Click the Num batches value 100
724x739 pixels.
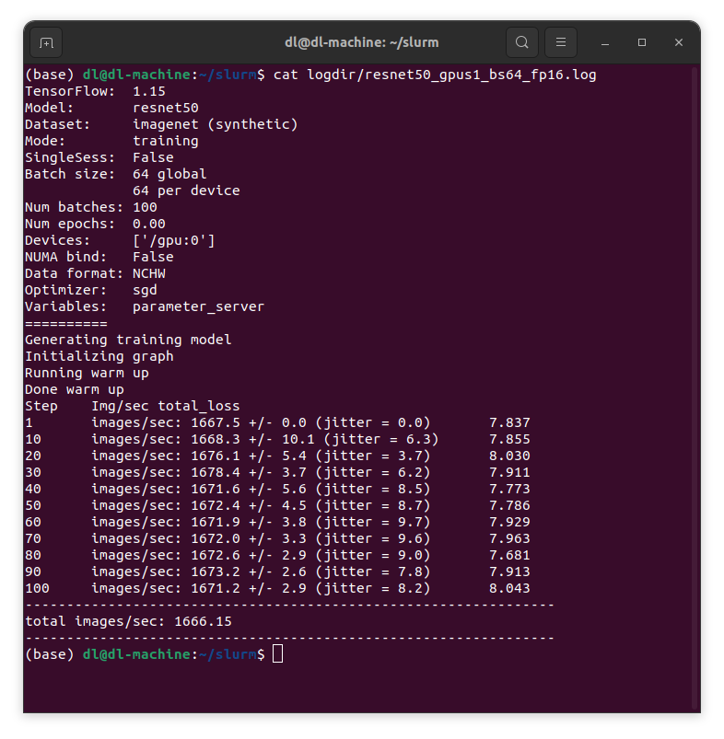[145, 207]
